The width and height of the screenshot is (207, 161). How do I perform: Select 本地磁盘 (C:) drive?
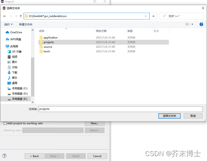(17, 88)
